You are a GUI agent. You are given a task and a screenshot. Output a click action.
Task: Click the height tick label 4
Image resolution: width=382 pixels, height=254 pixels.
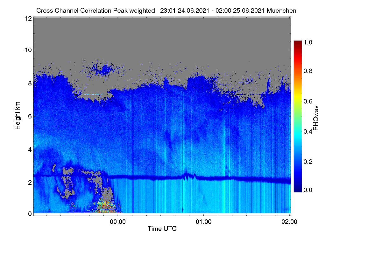click(x=30, y=149)
